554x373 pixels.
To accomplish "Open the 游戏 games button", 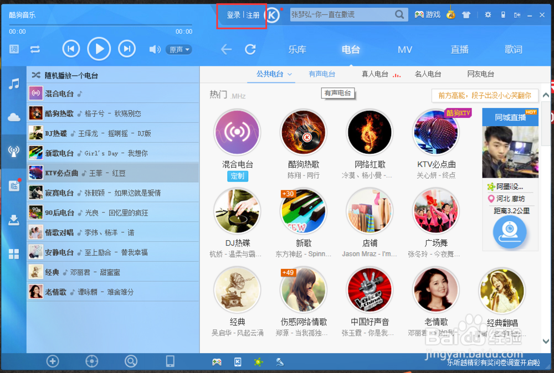I will pos(428,14).
